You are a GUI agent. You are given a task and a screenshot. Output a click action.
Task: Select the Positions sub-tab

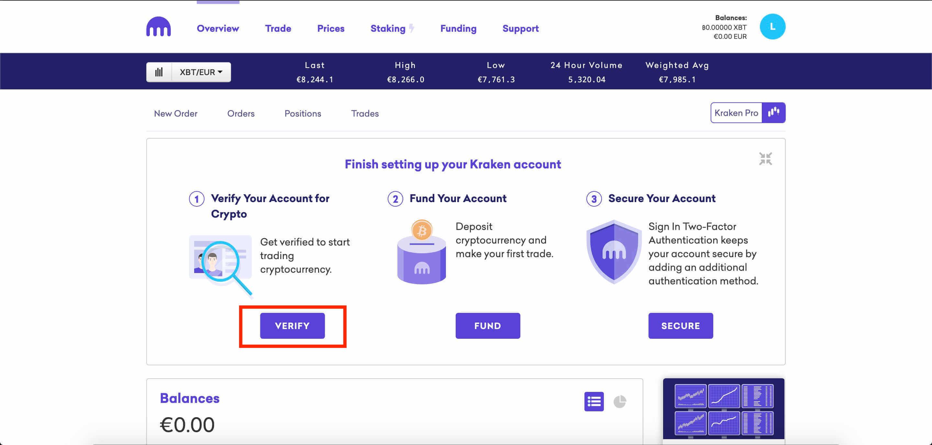click(303, 113)
